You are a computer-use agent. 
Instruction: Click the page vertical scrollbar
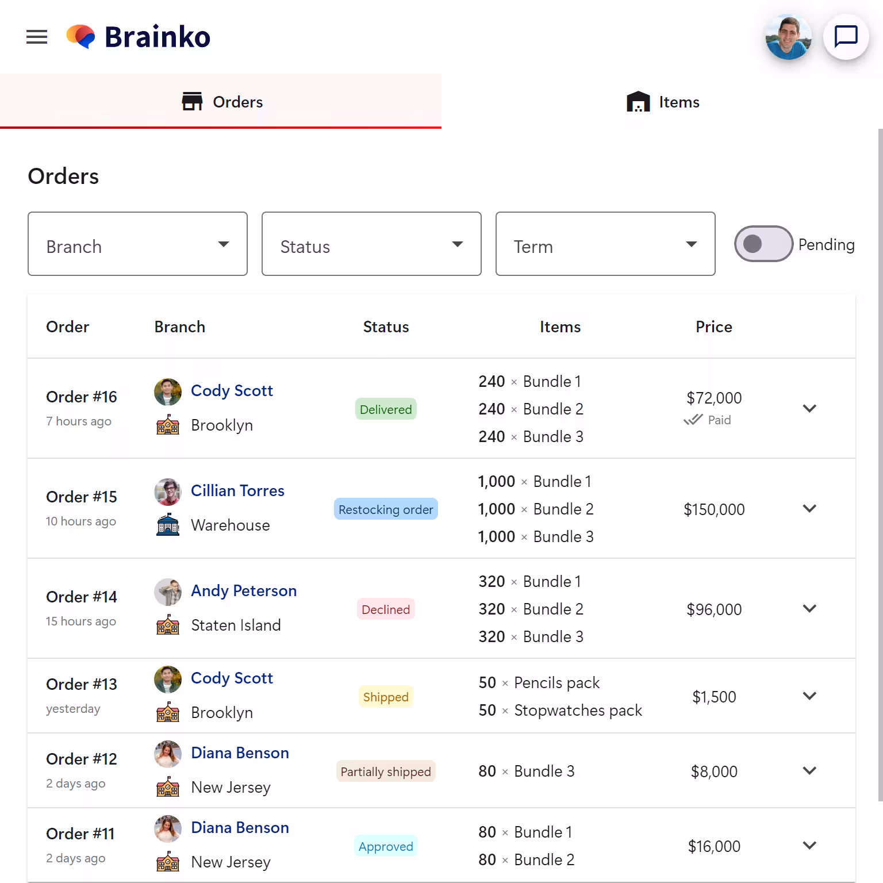[x=880, y=460]
